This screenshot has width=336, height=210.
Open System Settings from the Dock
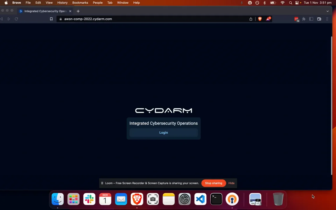[x=185, y=199]
